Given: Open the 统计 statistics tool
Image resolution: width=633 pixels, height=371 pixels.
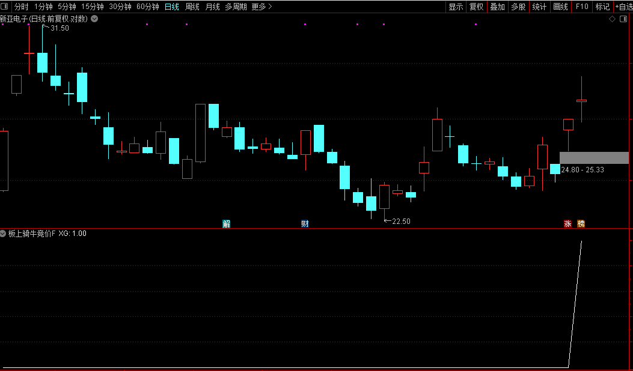Looking at the screenshot, I should 539,7.
